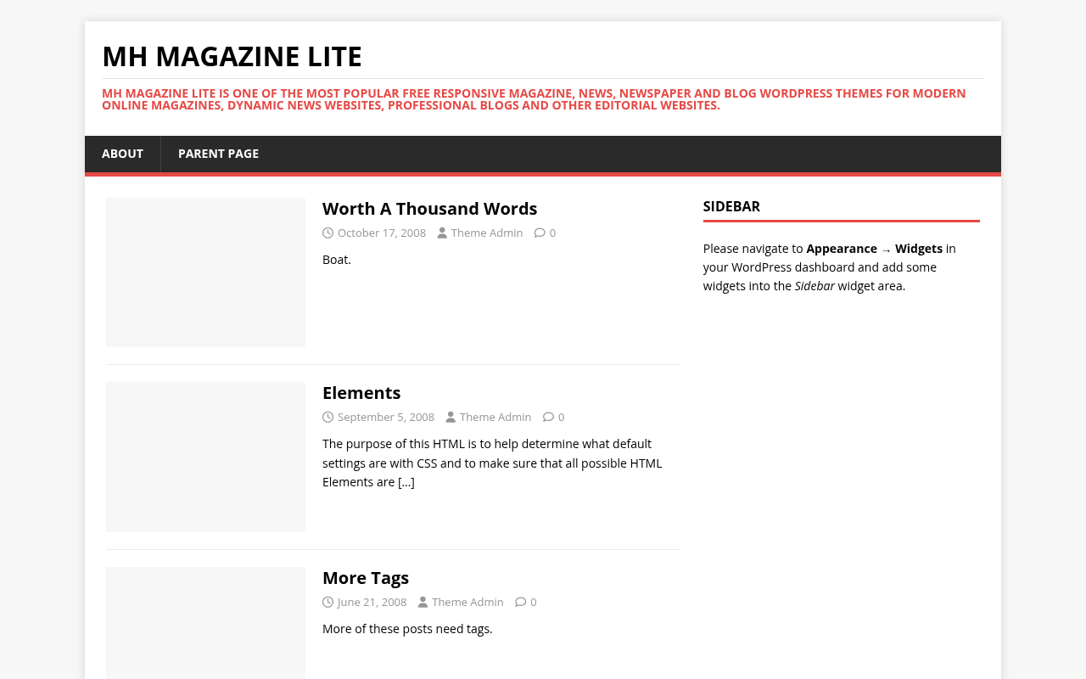Click the More Tags post thumbnail placeholder

tap(205, 623)
